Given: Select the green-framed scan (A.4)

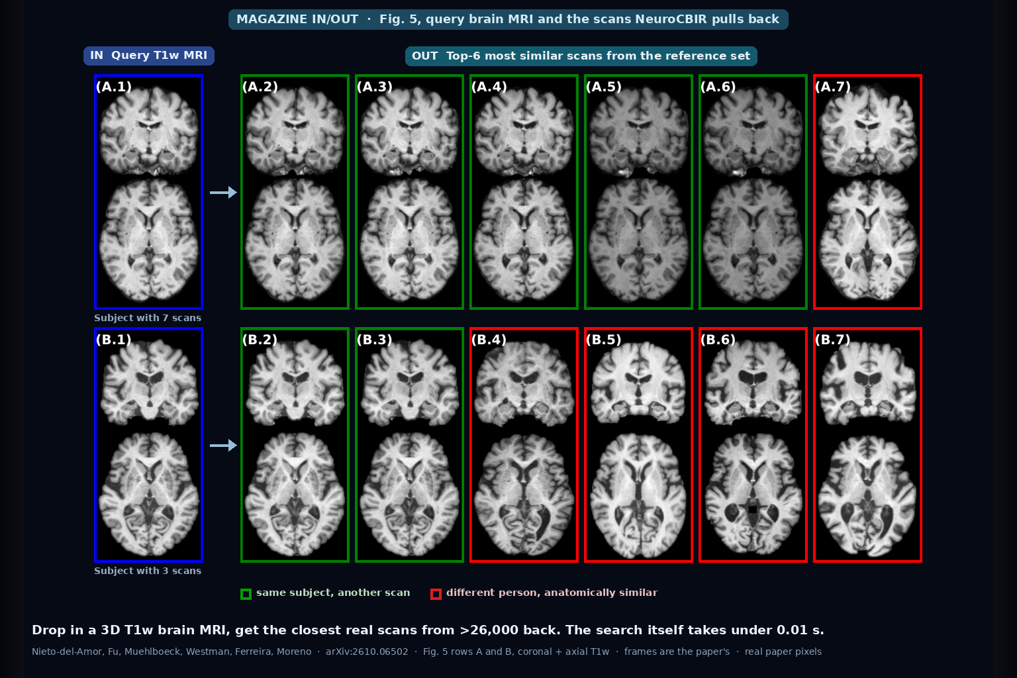Looking at the screenshot, I should [x=524, y=192].
